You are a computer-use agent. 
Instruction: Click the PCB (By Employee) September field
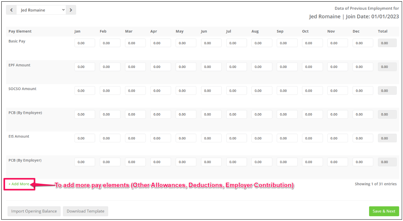pos(287,114)
